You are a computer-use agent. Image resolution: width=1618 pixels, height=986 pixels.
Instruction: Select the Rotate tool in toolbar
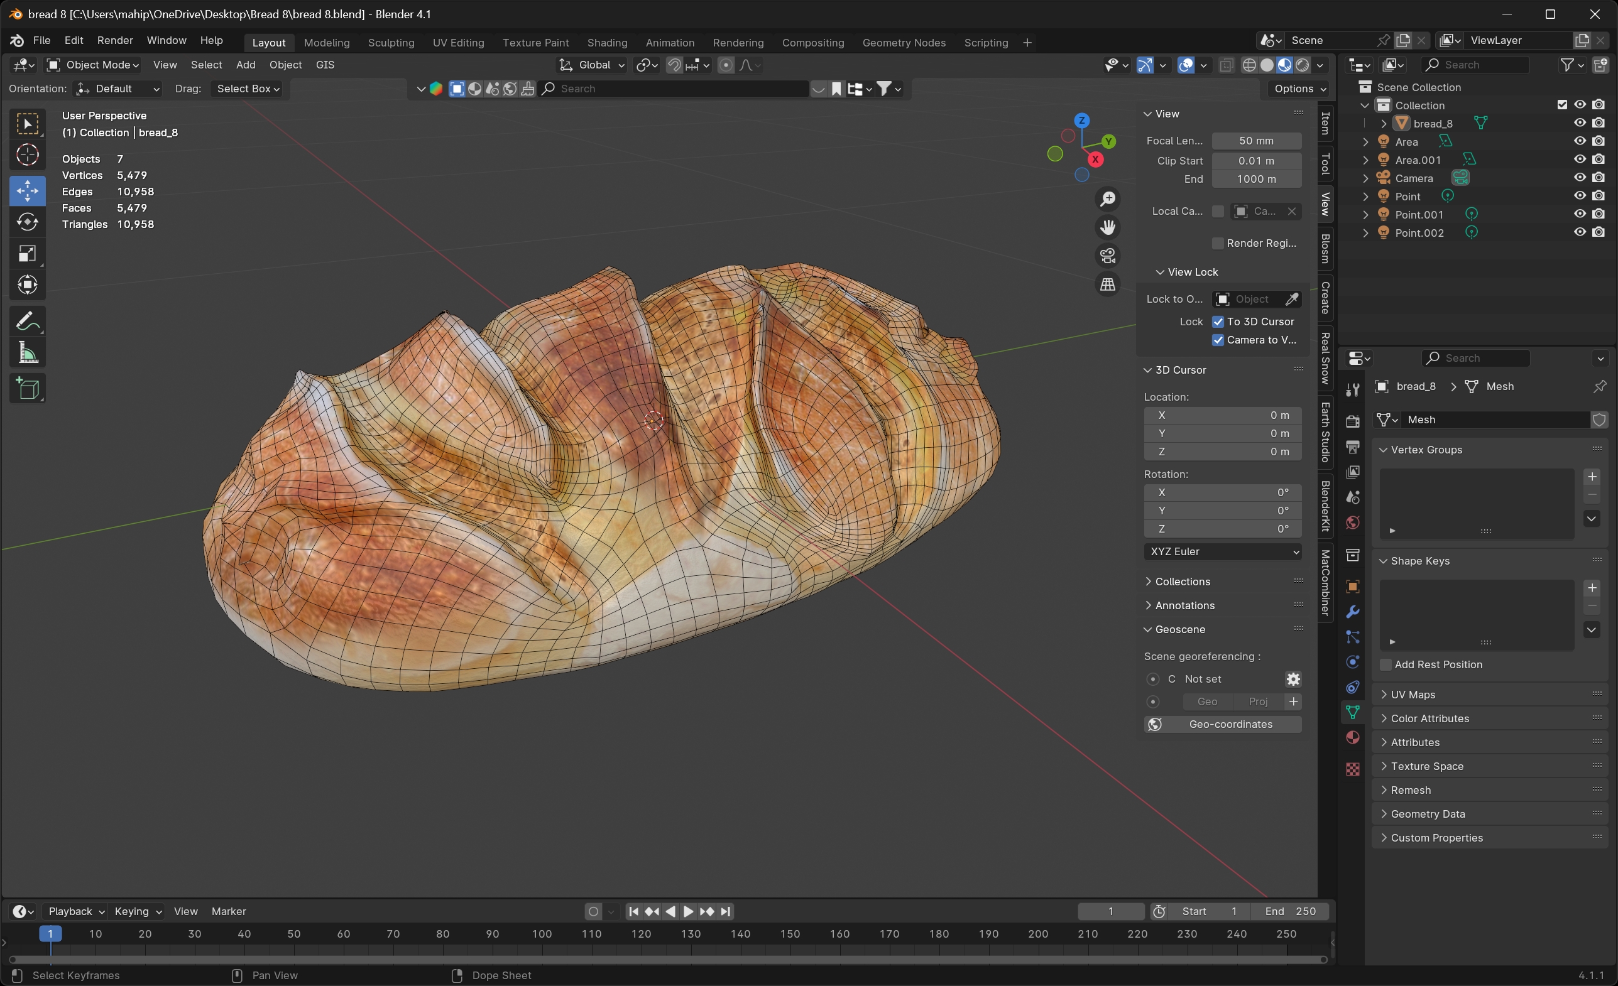tap(27, 222)
